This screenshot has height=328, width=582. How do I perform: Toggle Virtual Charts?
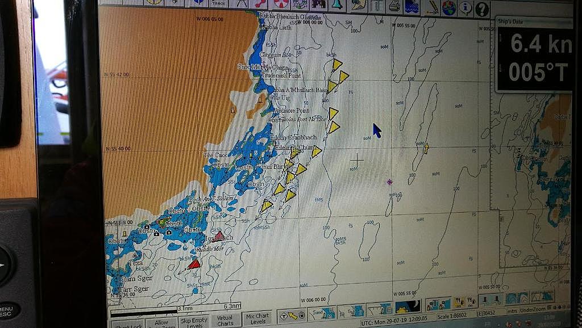click(225, 320)
